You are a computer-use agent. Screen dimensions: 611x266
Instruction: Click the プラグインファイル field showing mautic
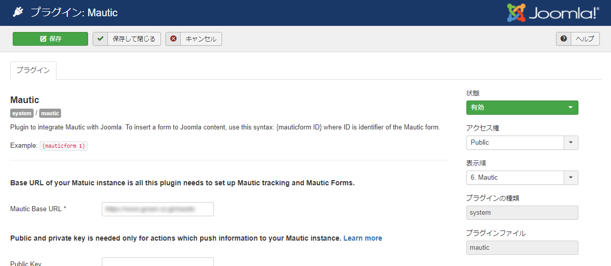522,248
